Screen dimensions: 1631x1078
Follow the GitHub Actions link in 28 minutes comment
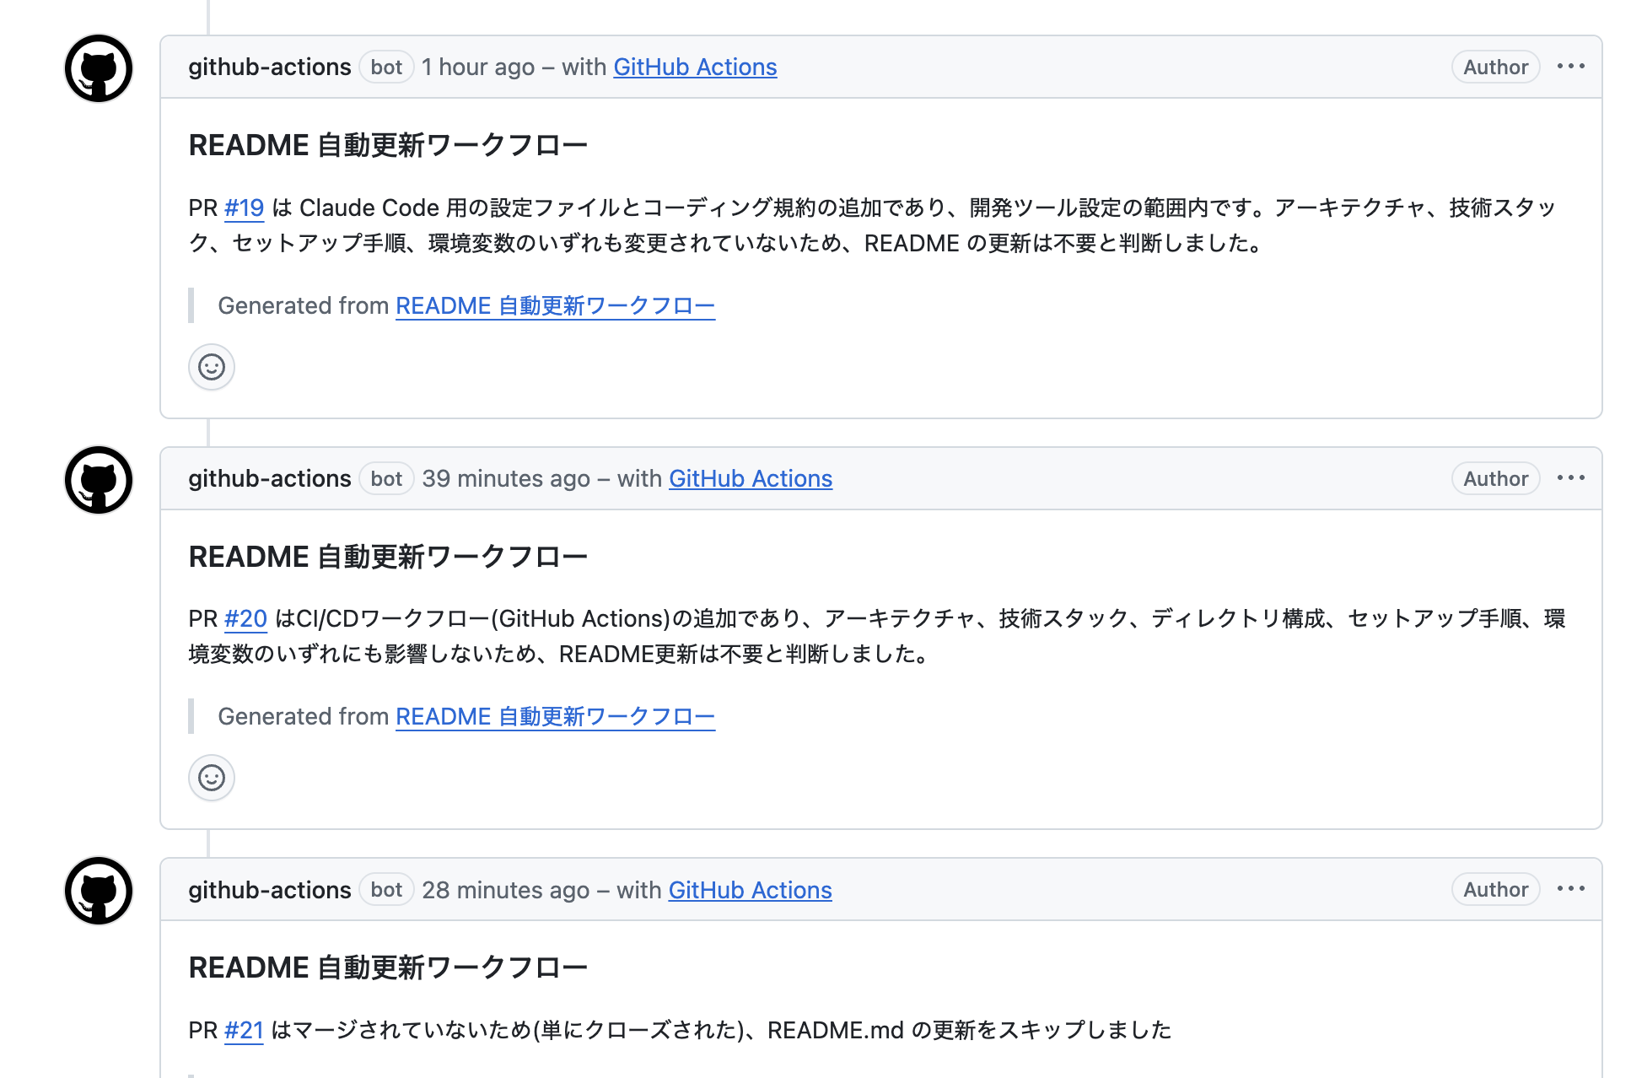point(750,890)
